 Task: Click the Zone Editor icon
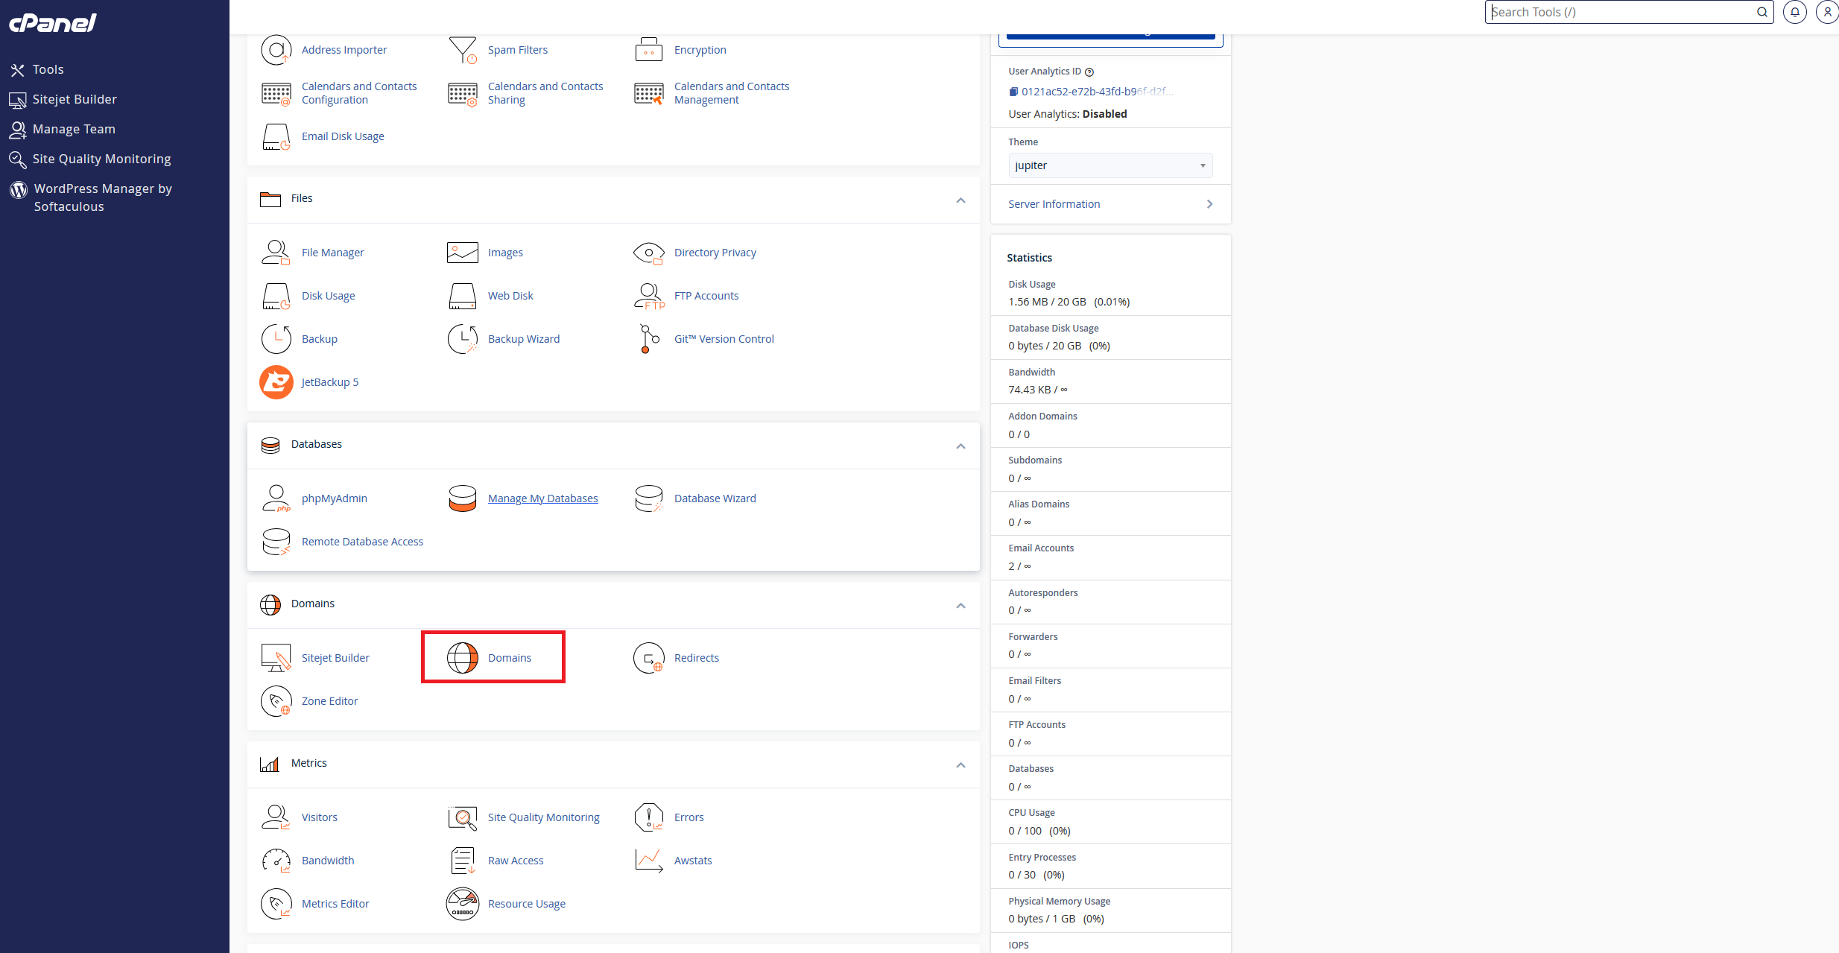(276, 701)
